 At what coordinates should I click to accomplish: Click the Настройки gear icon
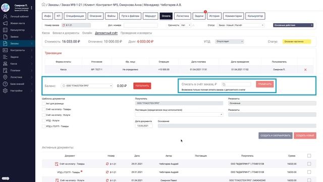[5, 90]
